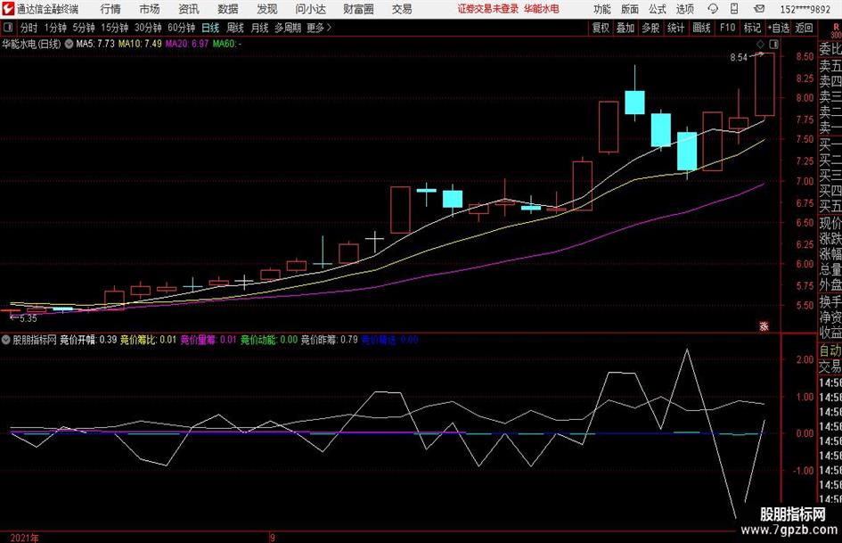Open the 数据 menu
Image resolution: width=842 pixels, height=543 pixels.
coord(228,9)
